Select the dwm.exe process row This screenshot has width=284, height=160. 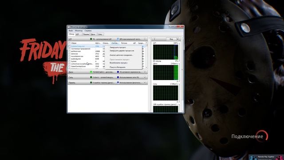click(x=87, y=54)
